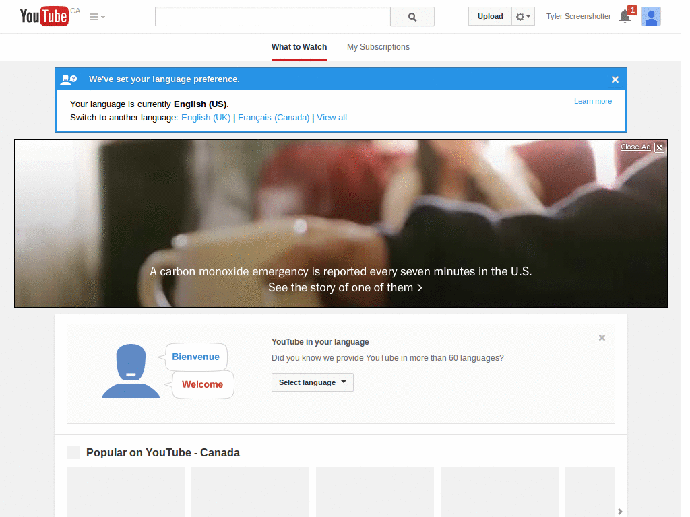Click the Bienvenue speech bubble

coord(195,357)
